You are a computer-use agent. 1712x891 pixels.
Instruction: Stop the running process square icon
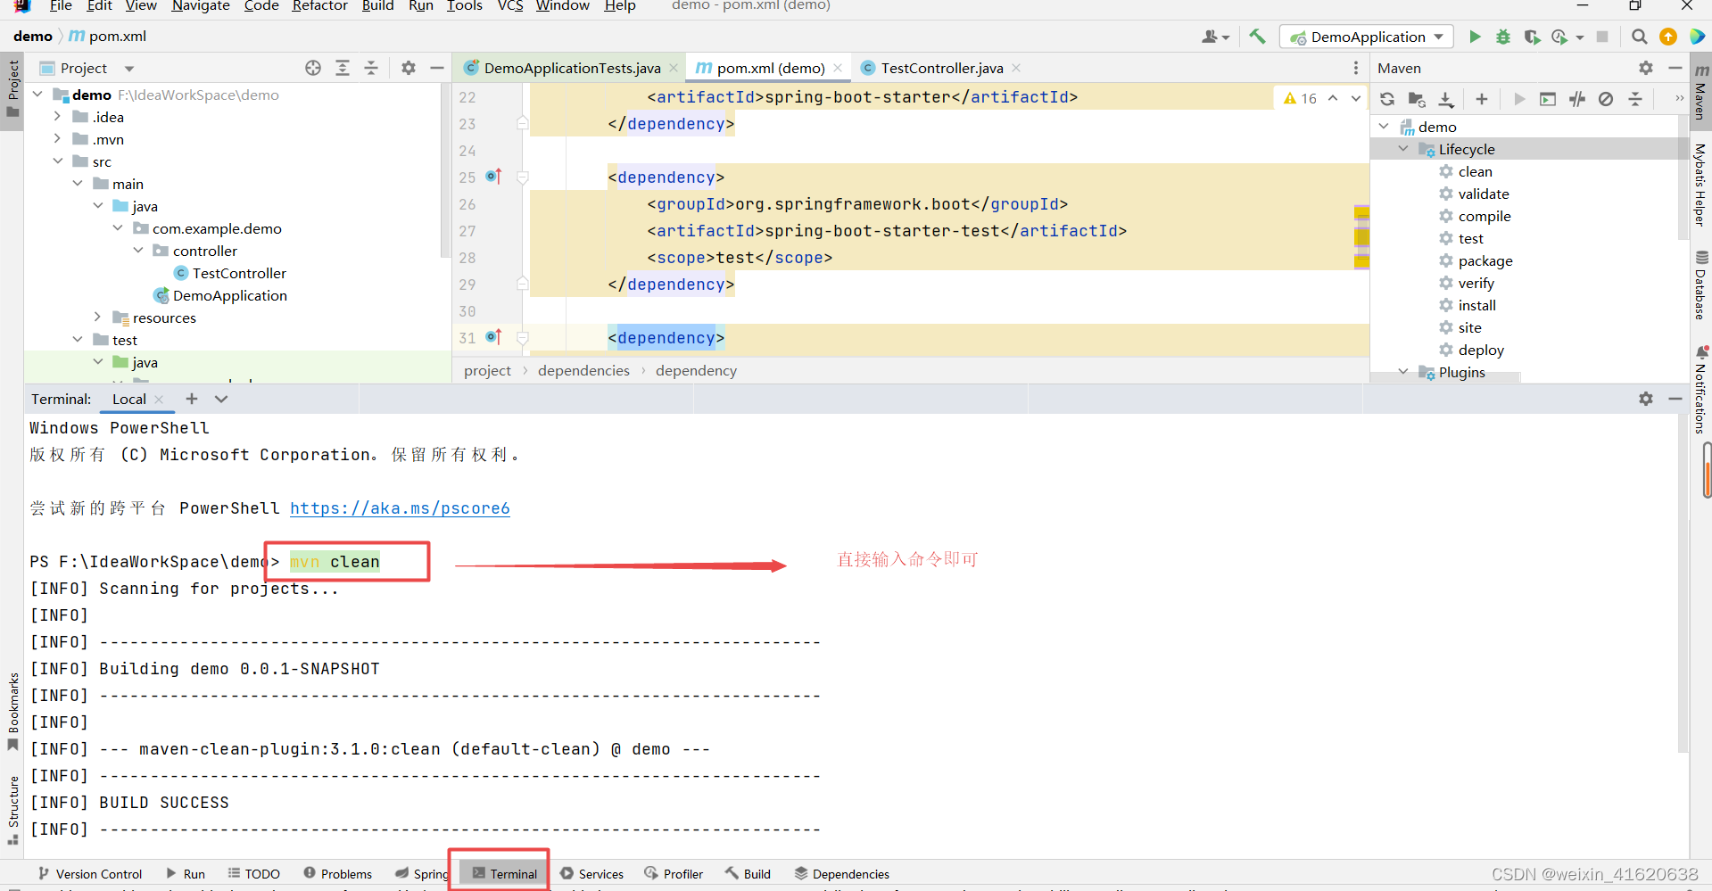[x=1602, y=37]
